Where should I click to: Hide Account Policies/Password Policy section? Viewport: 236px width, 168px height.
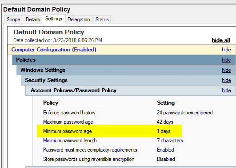click(x=226, y=90)
